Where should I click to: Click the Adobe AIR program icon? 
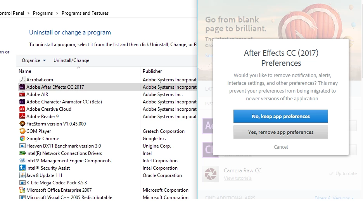tap(22, 94)
